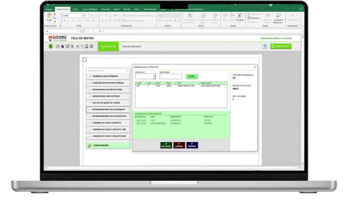Click the 'Diga-me o que você deseja fazer' search box

coord(187,9)
